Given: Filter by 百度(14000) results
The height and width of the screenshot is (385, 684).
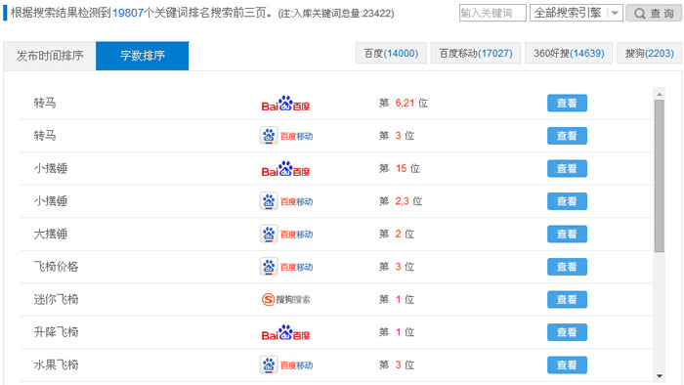Looking at the screenshot, I should click(x=391, y=53).
